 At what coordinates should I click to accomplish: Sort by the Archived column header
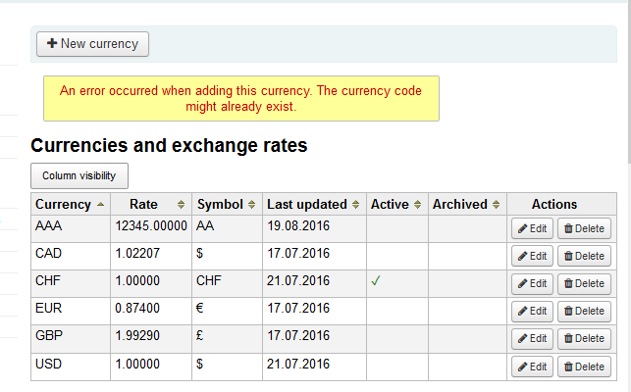(467, 205)
